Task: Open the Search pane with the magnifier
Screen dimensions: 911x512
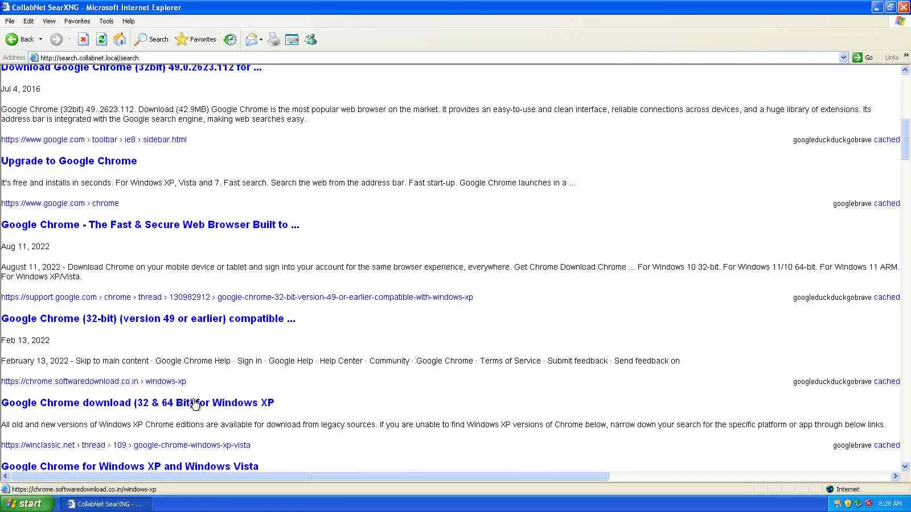Action: coord(151,39)
